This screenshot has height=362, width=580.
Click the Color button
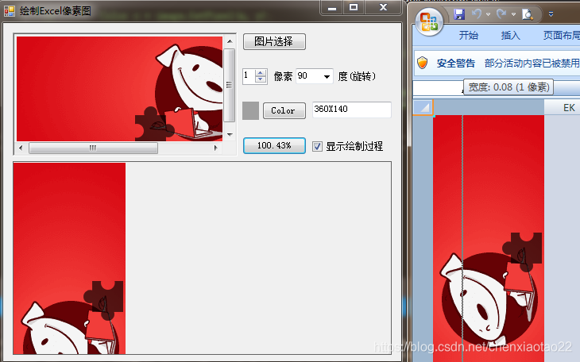pyautogui.click(x=284, y=110)
